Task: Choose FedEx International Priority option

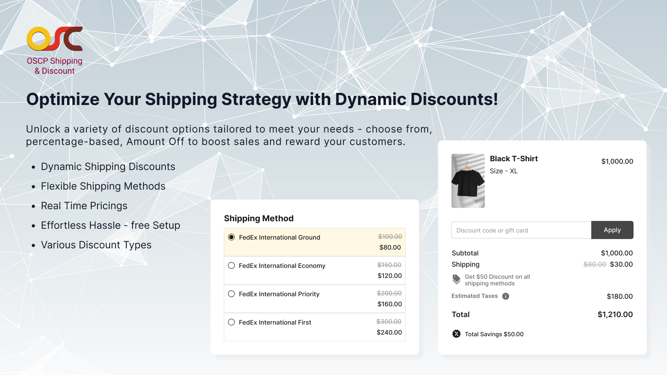Action: (x=232, y=294)
